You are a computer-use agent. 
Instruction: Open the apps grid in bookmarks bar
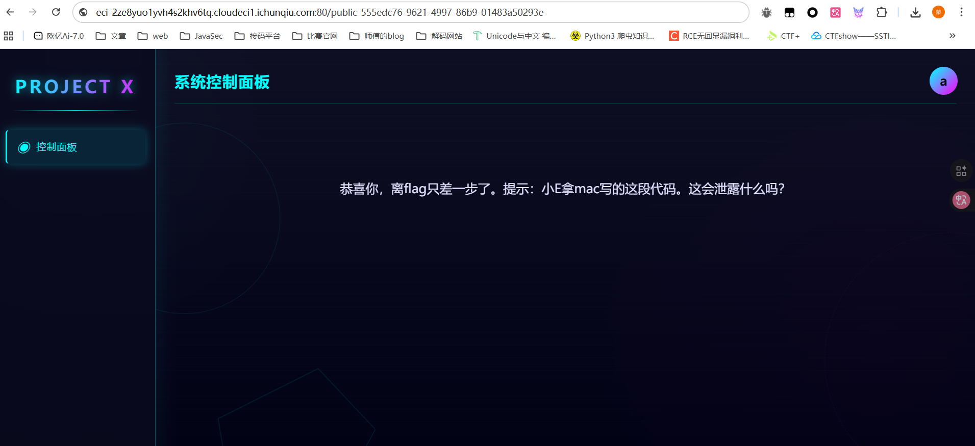[x=9, y=36]
